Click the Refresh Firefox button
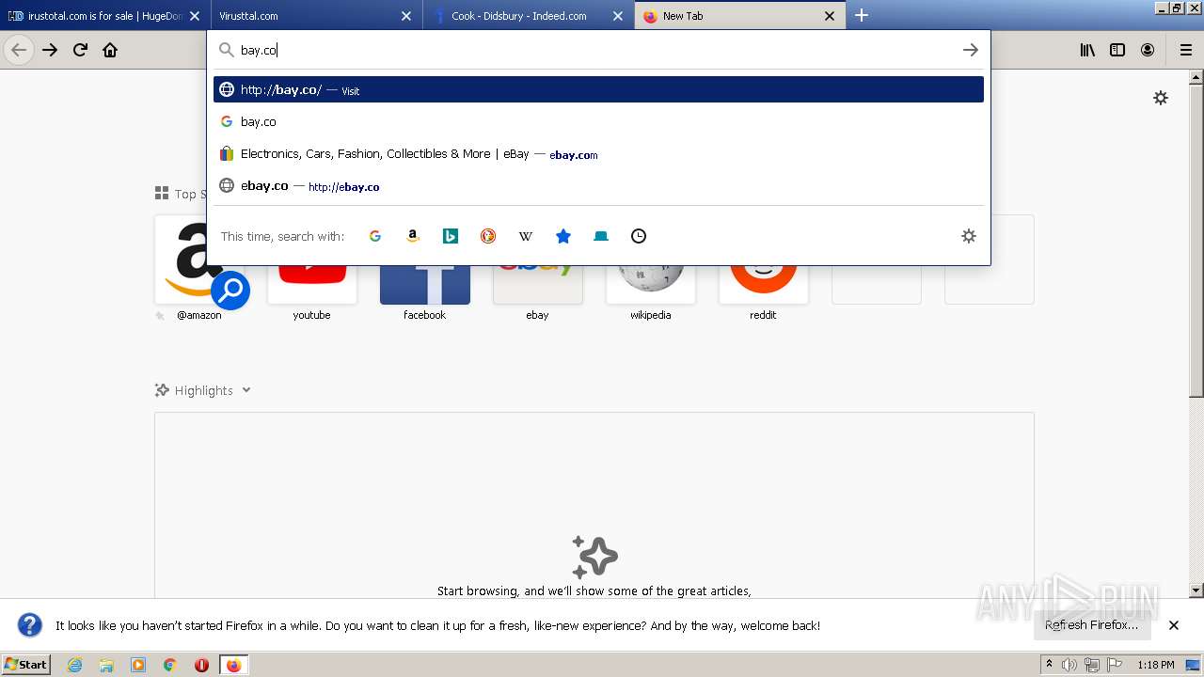The image size is (1204, 677). (1091, 625)
